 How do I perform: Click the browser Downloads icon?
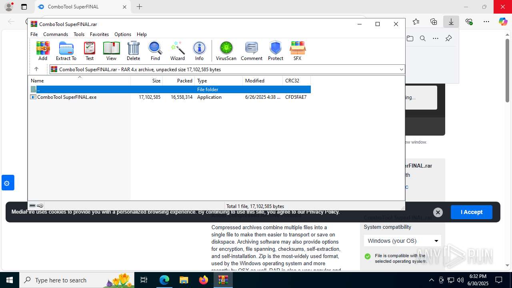coord(451,22)
